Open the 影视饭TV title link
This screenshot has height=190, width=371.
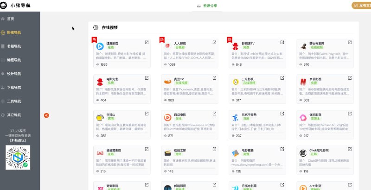point(248,44)
